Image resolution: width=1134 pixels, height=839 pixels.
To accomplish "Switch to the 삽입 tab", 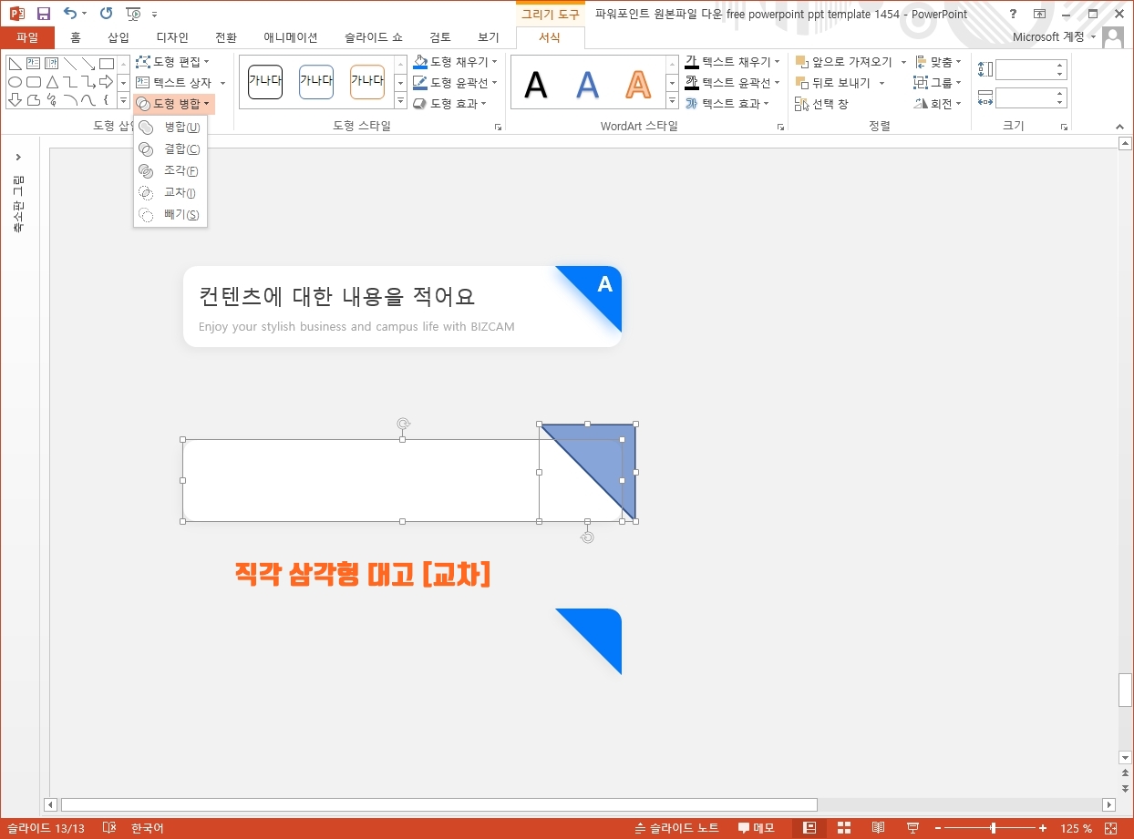I will point(119,37).
